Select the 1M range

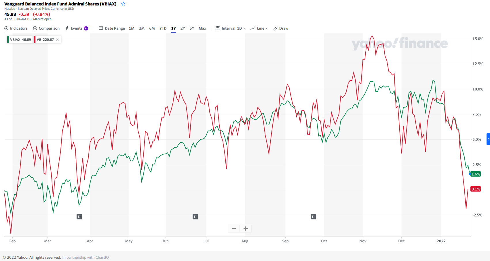coord(132,28)
